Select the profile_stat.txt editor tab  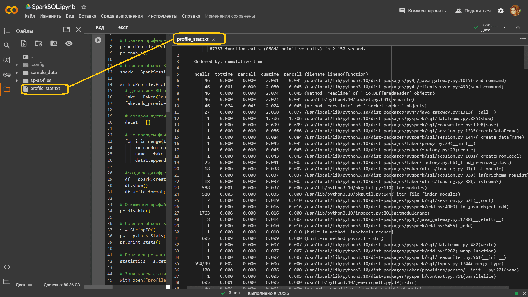pos(193,39)
